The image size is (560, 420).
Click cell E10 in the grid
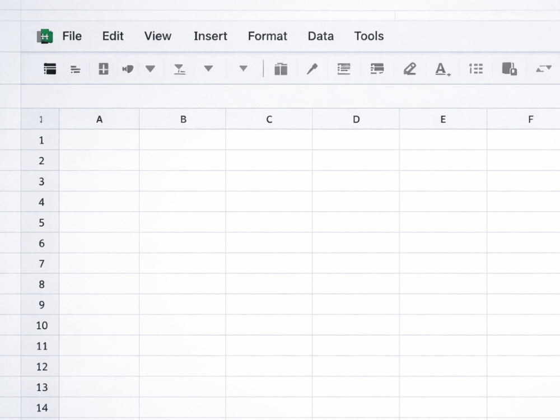coord(443,325)
